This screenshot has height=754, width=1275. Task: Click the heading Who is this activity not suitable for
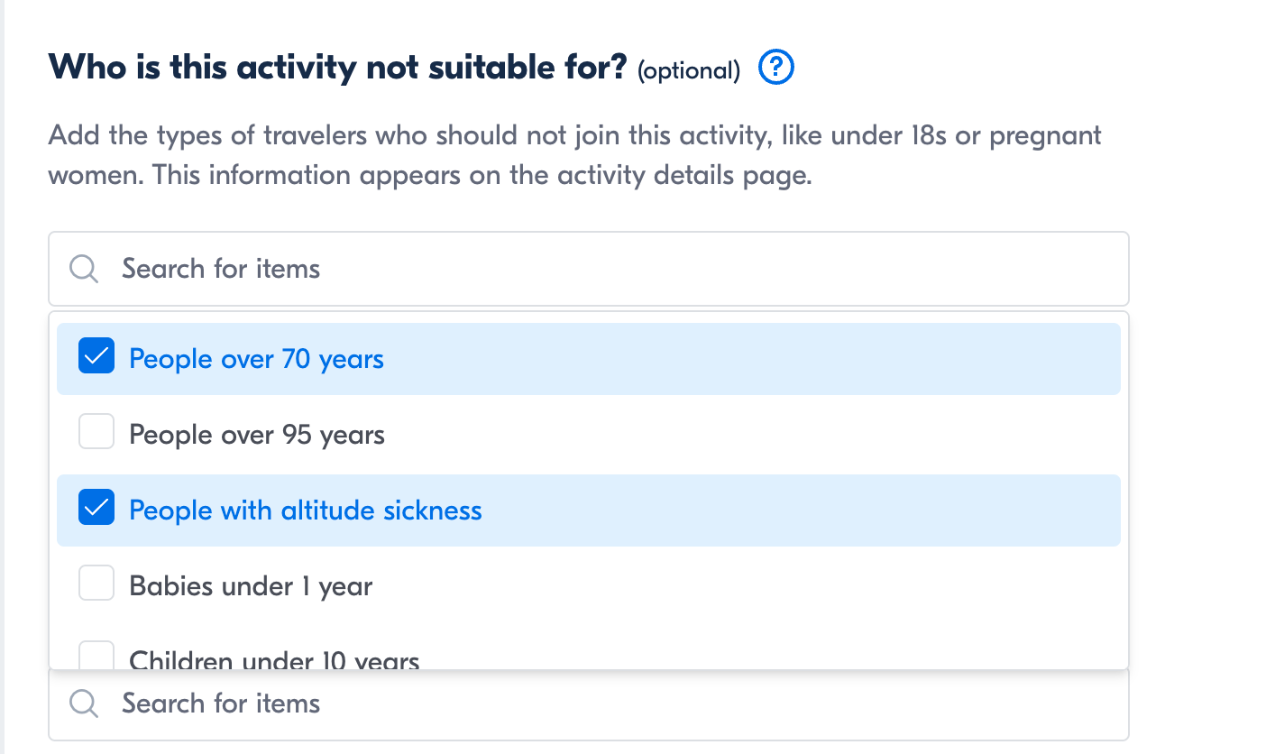point(336,68)
